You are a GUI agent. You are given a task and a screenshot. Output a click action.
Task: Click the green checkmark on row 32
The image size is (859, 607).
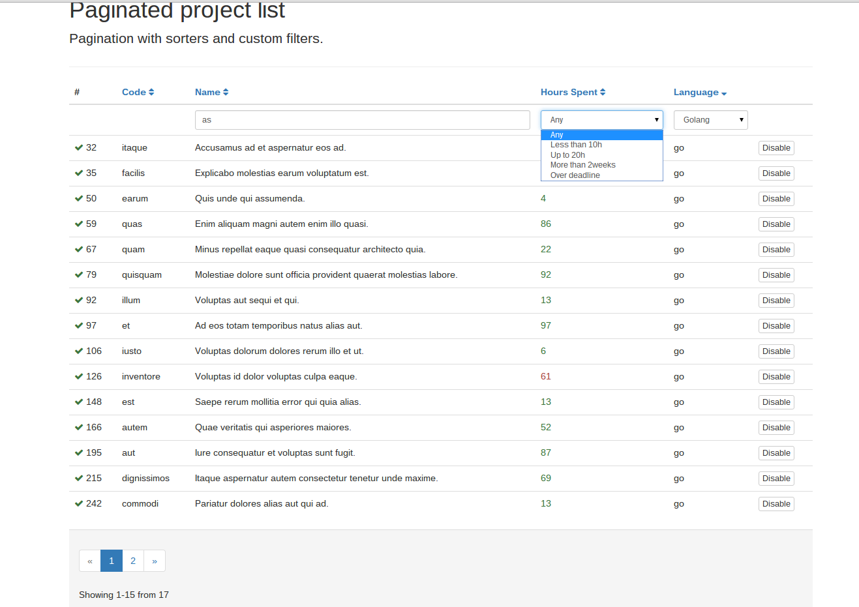pos(79,148)
